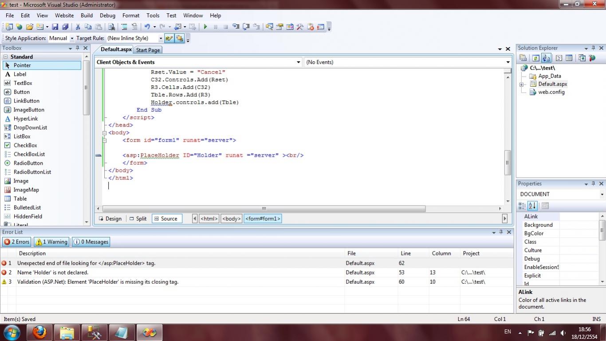
Task: Click the Cut scissors icon
Action: 78,27
